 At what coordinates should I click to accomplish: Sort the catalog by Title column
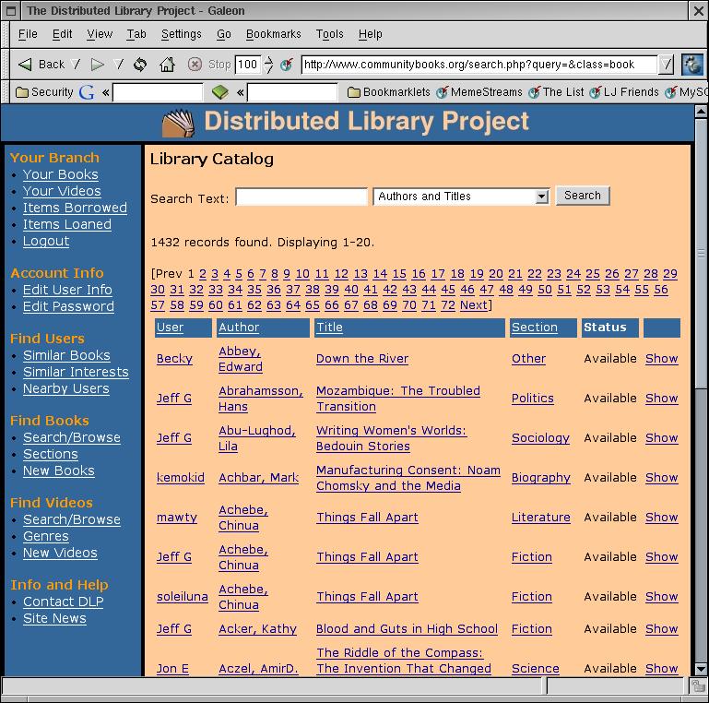tap(330, 328)
